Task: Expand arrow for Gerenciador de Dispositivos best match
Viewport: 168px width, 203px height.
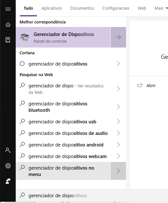Action: [118, 37]
